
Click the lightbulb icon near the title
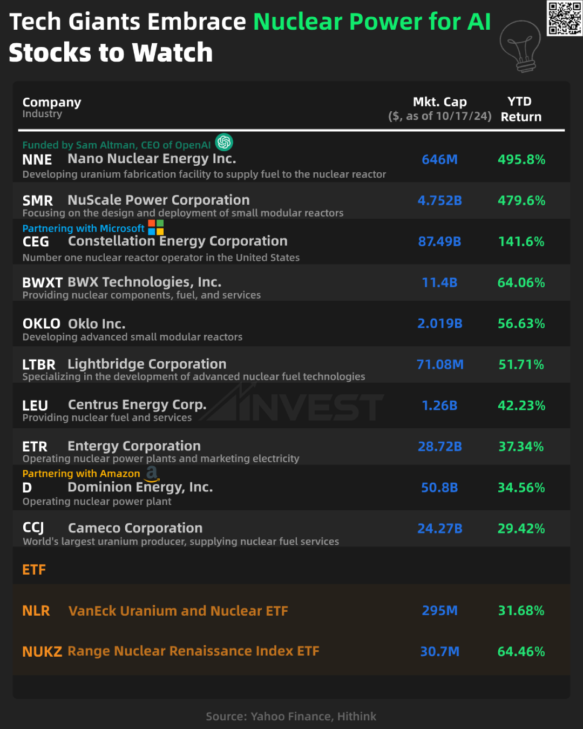point(520,46)
